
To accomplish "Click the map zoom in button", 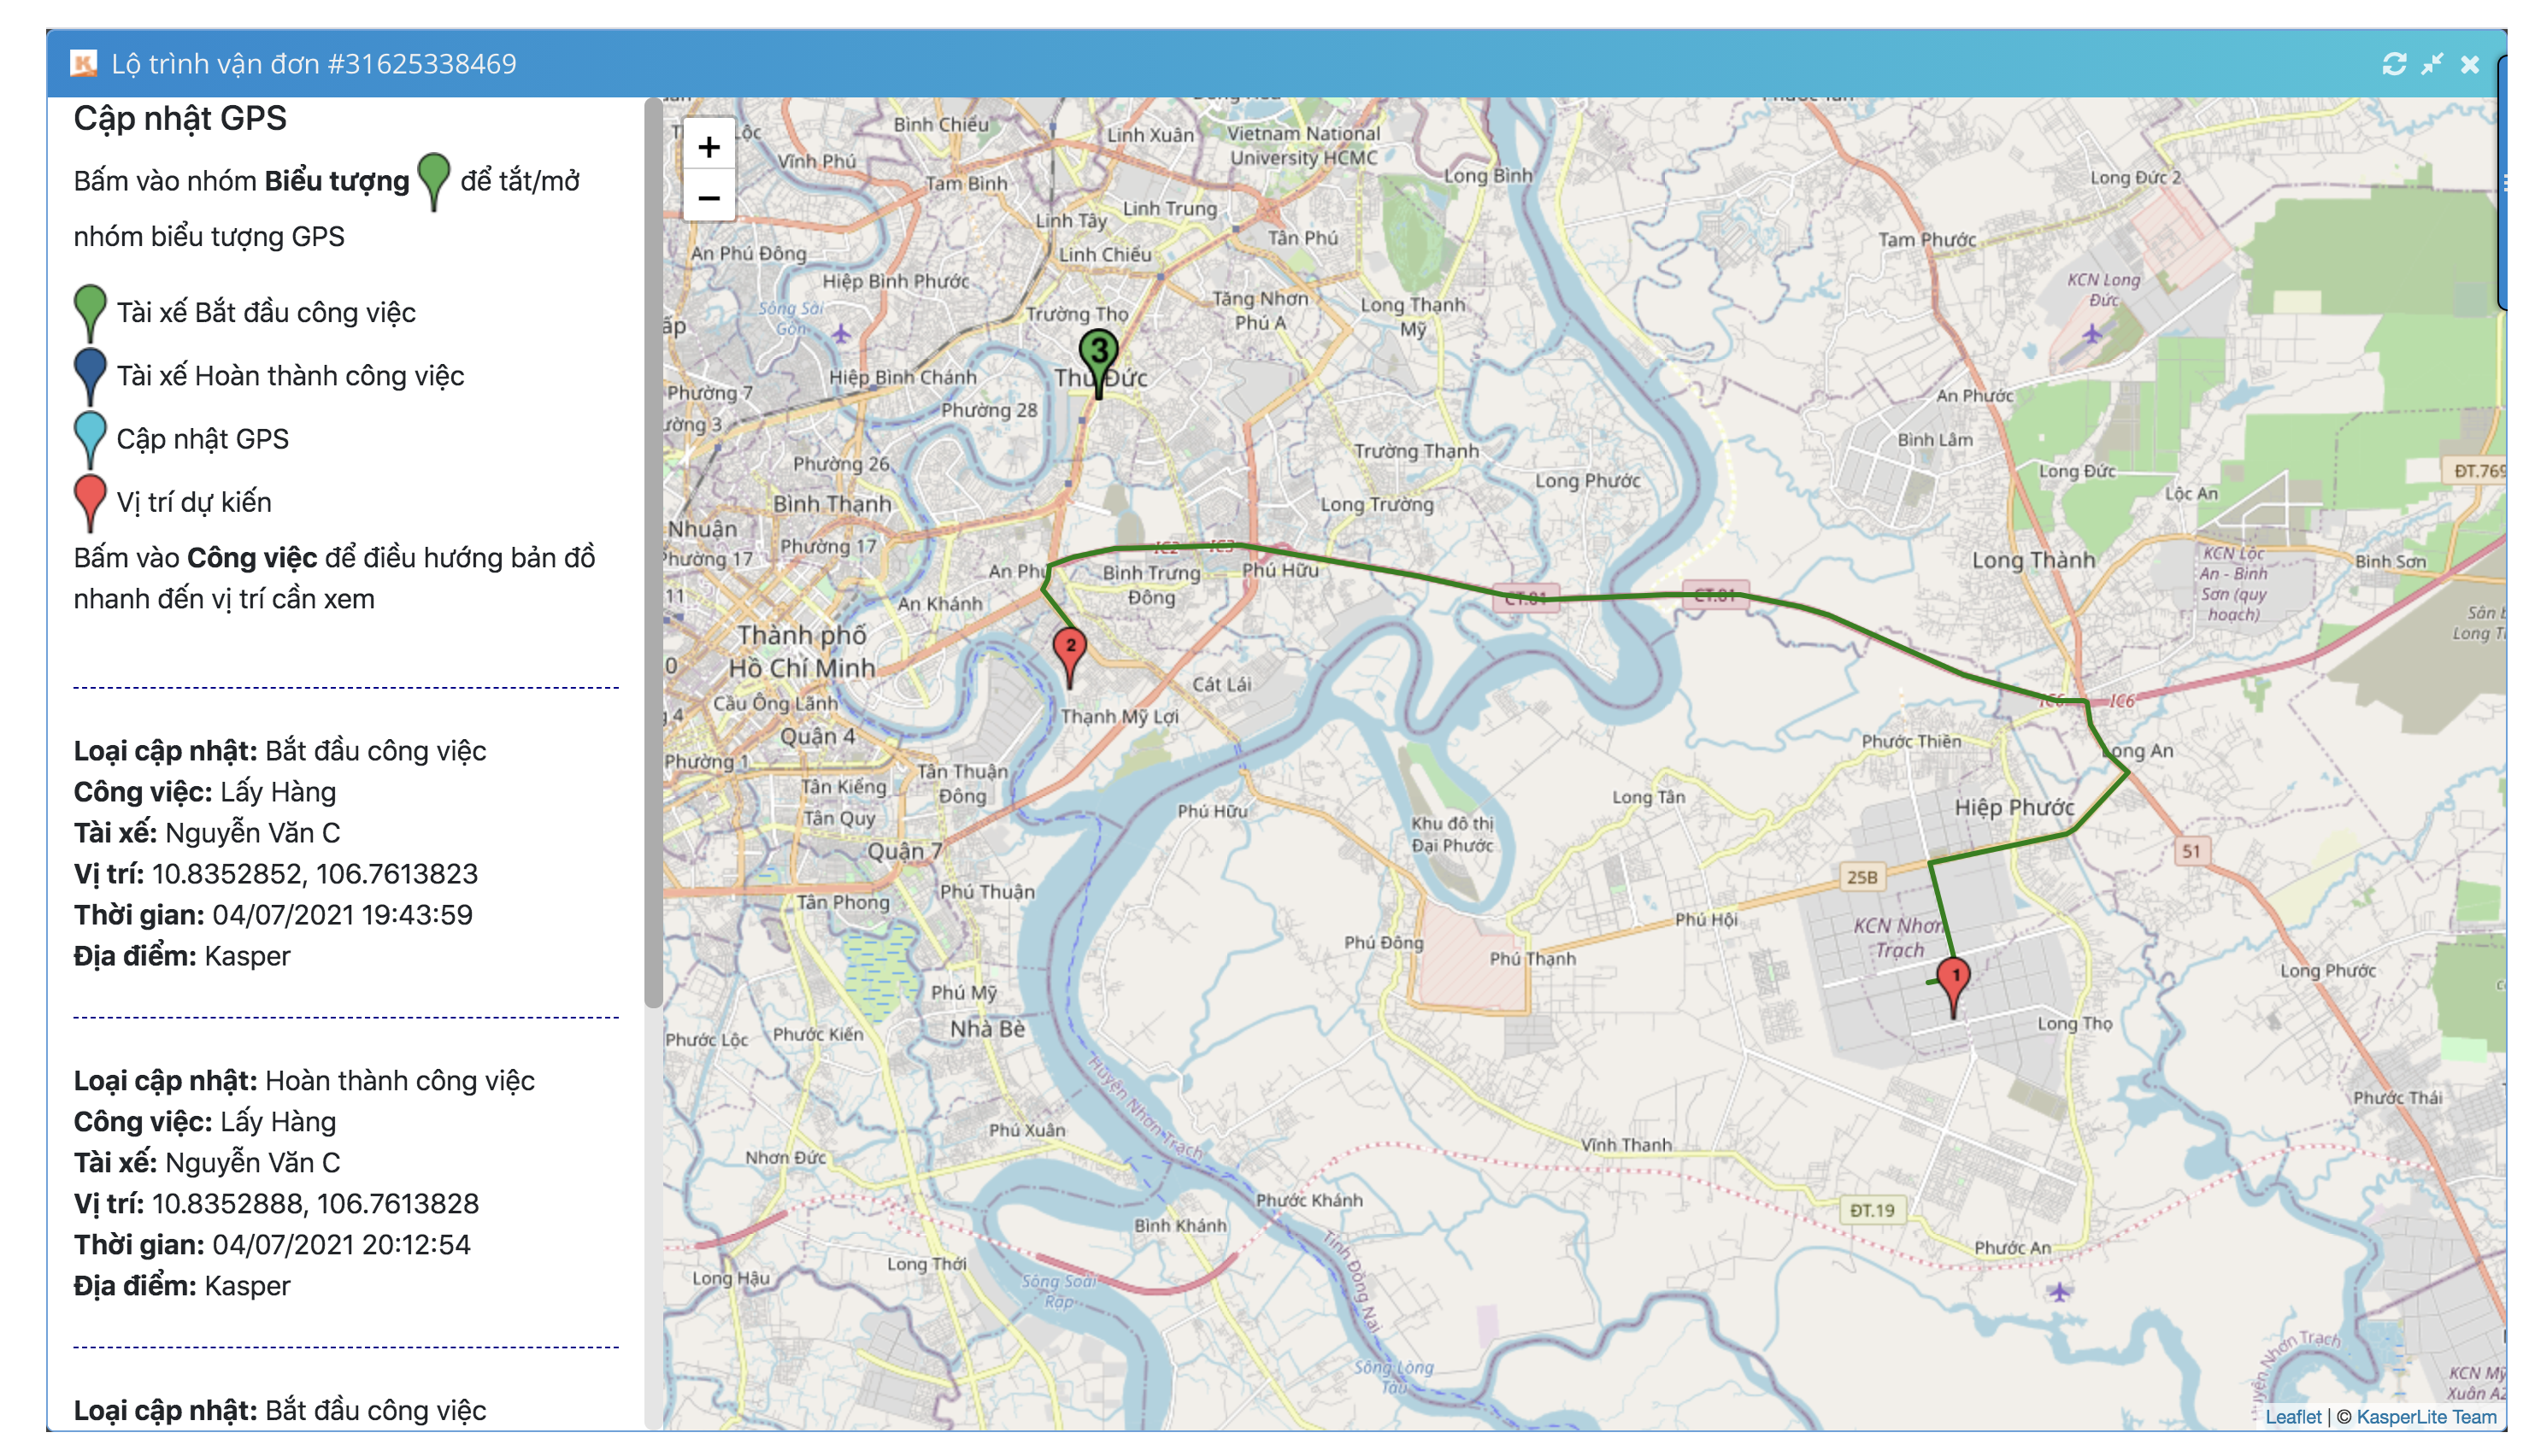I will pos(708,147).
